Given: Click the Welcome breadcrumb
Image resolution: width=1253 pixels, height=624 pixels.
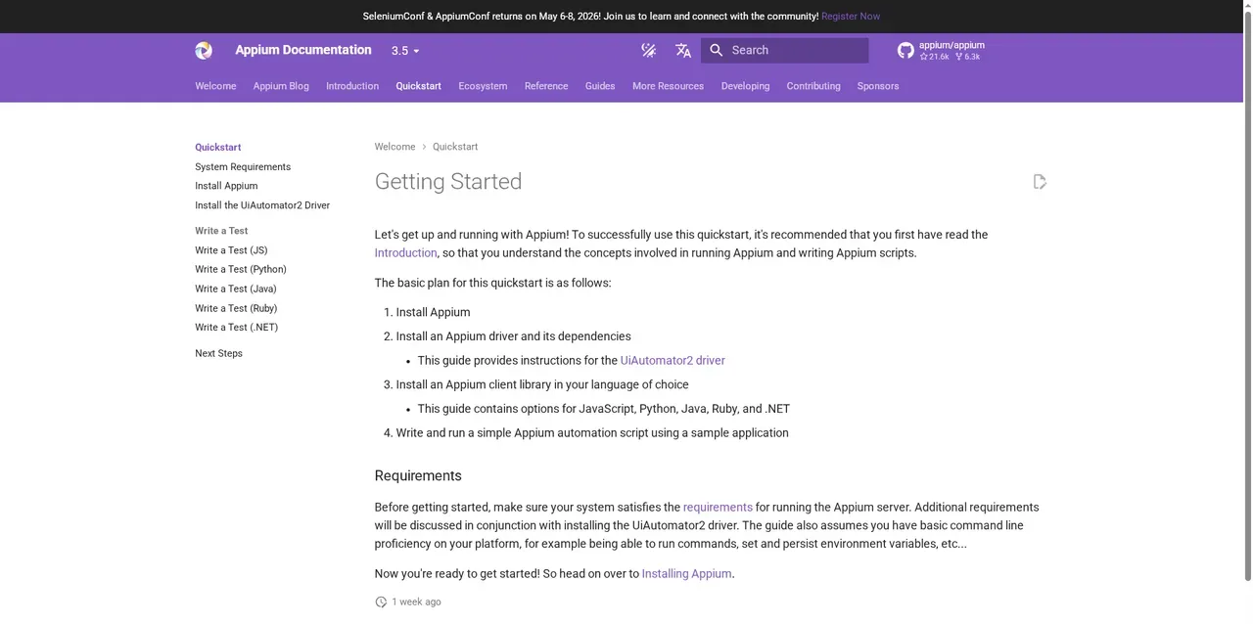Looking at the screenshot, I should 394,147.
